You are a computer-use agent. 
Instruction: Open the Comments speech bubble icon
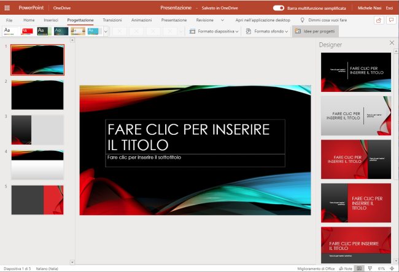tap(391, 20)
